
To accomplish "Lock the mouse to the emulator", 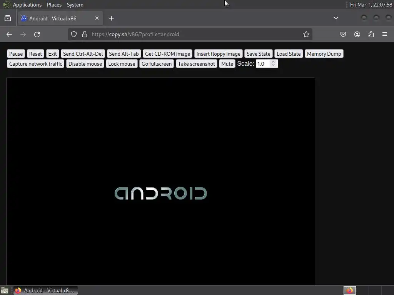I will pyautogui.click(x=122, y=64).
